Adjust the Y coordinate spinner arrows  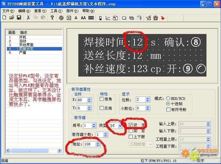[89, 108]
